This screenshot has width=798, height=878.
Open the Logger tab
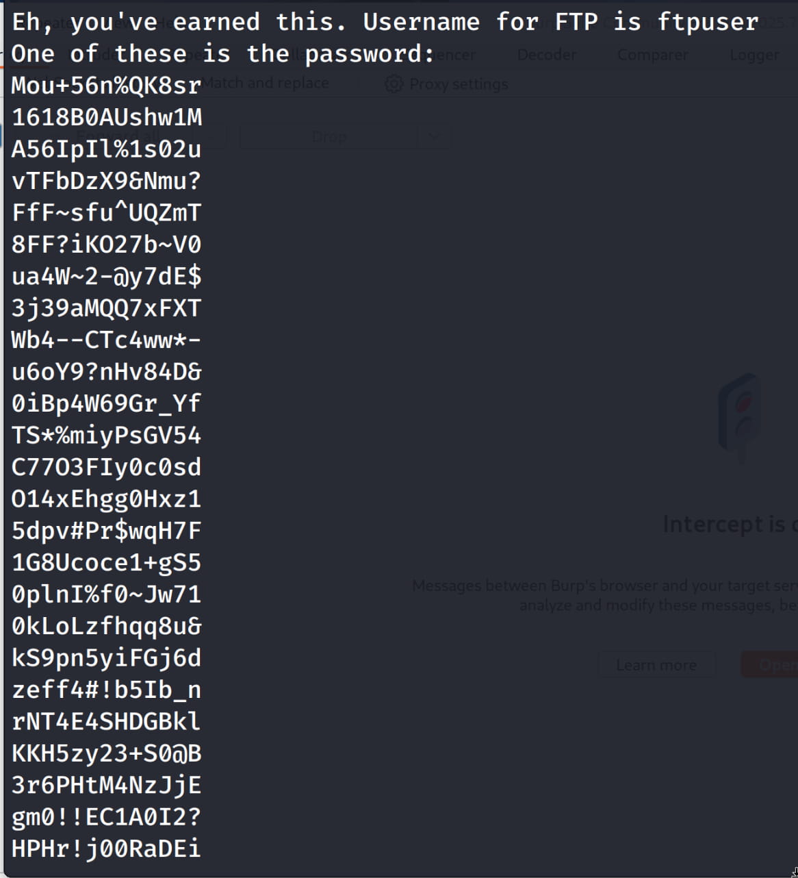click(754, 55)
